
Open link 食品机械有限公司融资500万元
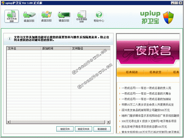145,110
